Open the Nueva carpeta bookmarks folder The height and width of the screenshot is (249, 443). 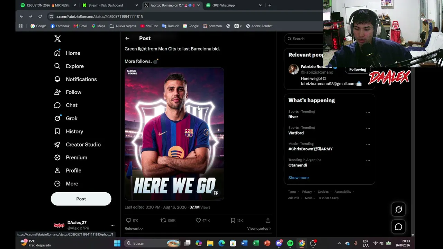[x=123, y=26]
